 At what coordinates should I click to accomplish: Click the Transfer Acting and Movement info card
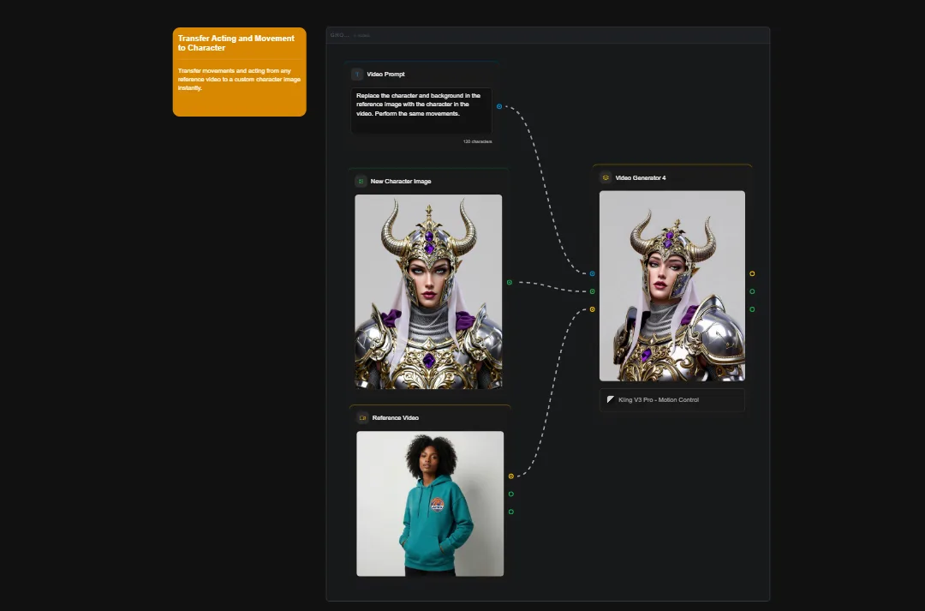pyautogui.click(x=238, y=72)
